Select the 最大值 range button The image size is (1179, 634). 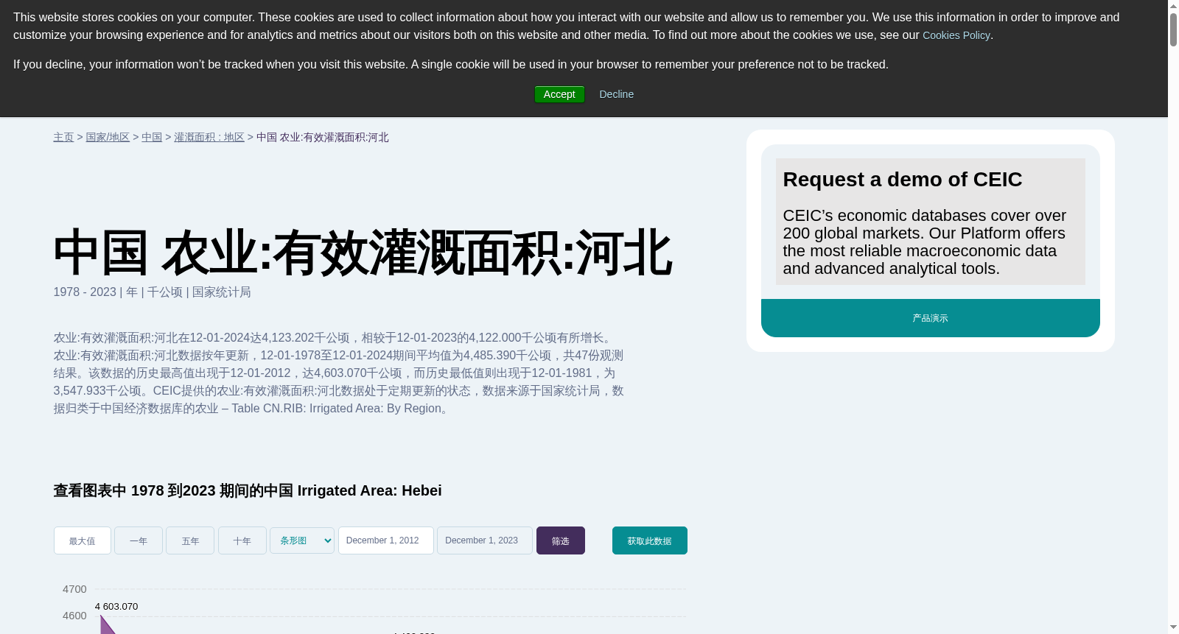[x=83, y=540]
